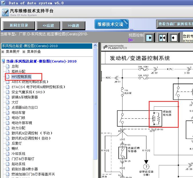Viewport: 193px width, 178px height.
Task: Click 燃油泵继电器 label in diagram
Action: coord(167,113)
